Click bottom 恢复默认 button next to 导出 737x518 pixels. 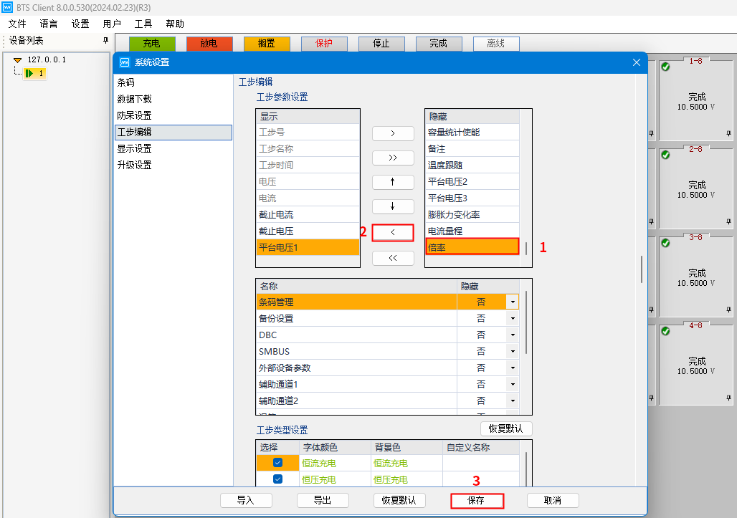[399, 501]
